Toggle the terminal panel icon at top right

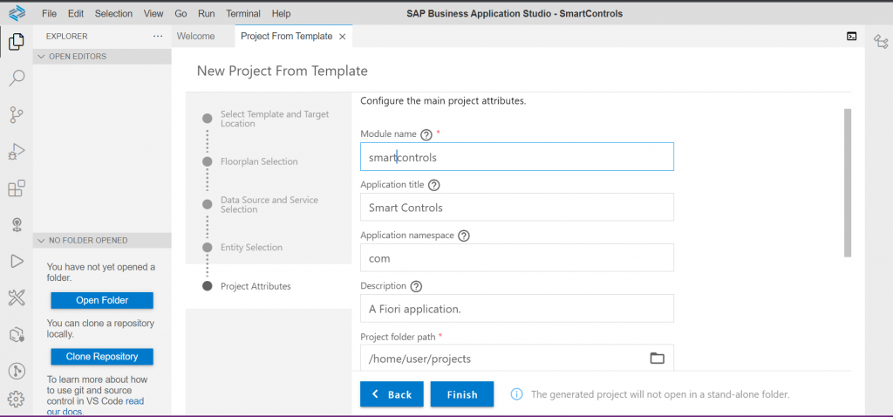[851, 37]
